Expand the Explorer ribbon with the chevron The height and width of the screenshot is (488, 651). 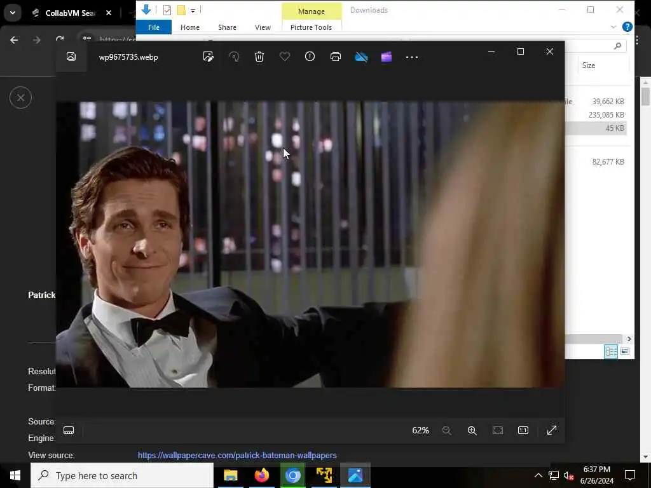[613, 27]
